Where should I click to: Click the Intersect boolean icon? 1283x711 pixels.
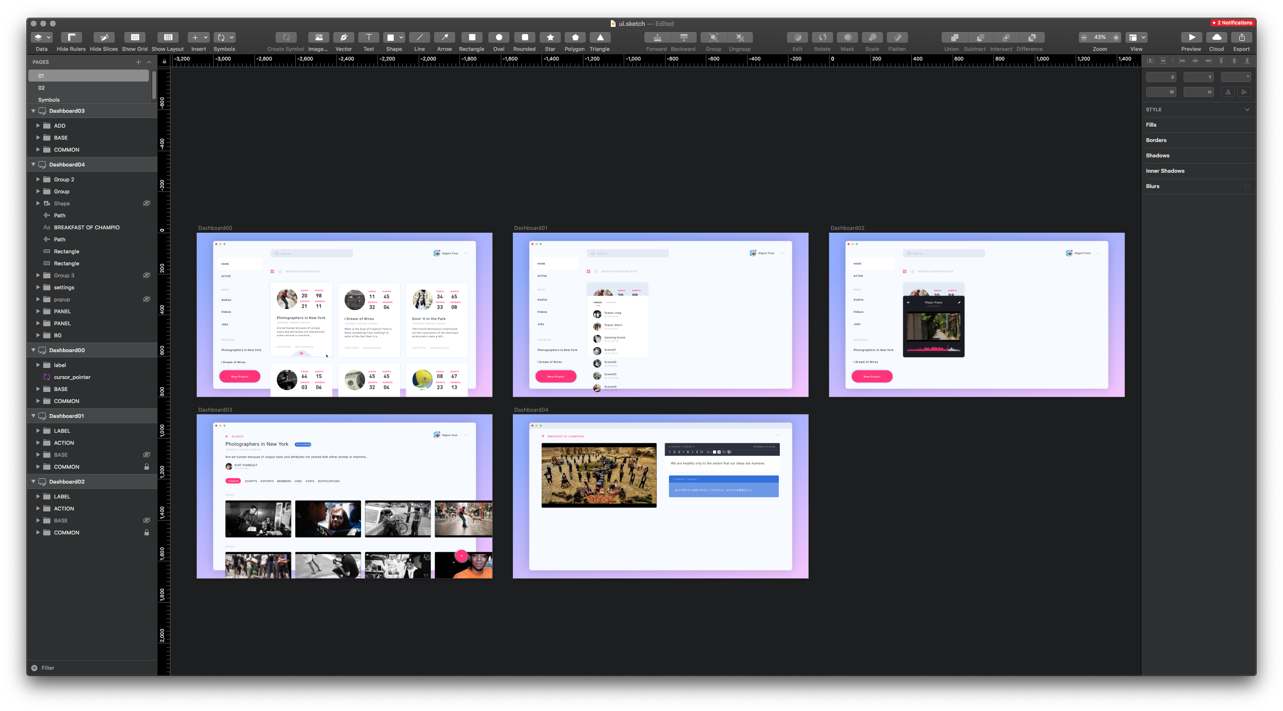[1005, 37]
